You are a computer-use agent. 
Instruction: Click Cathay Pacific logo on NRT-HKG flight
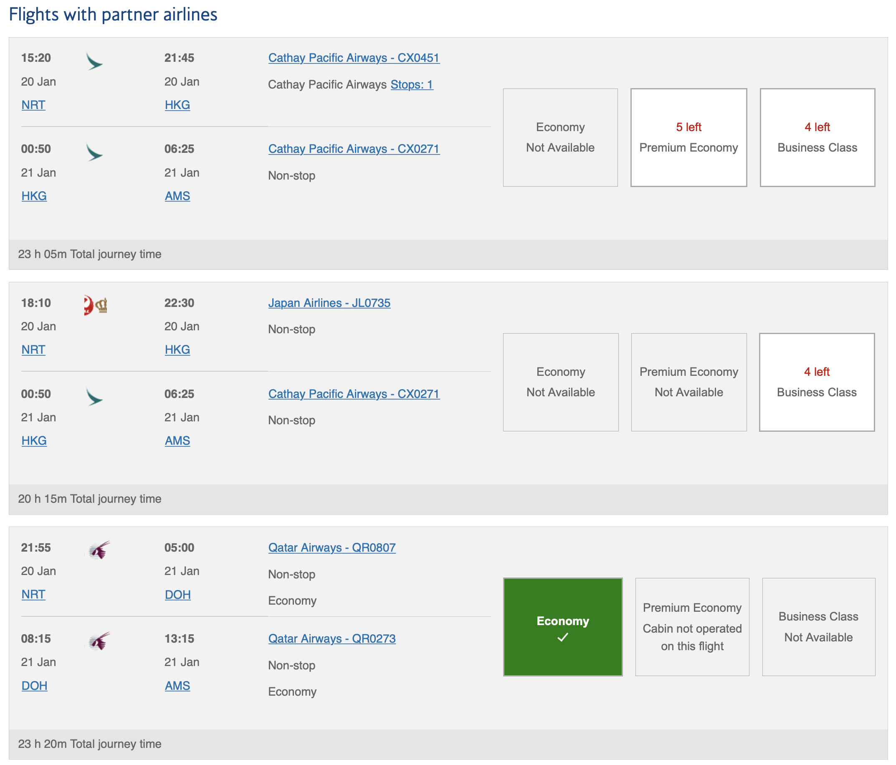(x=94, y=61)
